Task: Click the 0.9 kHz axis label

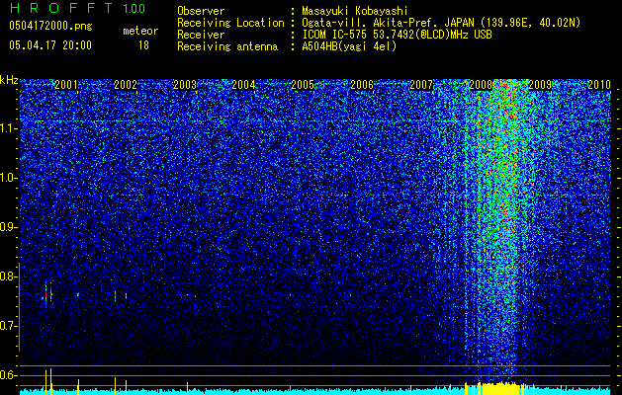Action: tap(8, 227)
